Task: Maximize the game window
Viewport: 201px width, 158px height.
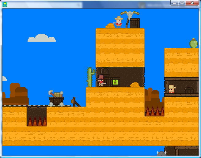Action: (x=182, y=3)
